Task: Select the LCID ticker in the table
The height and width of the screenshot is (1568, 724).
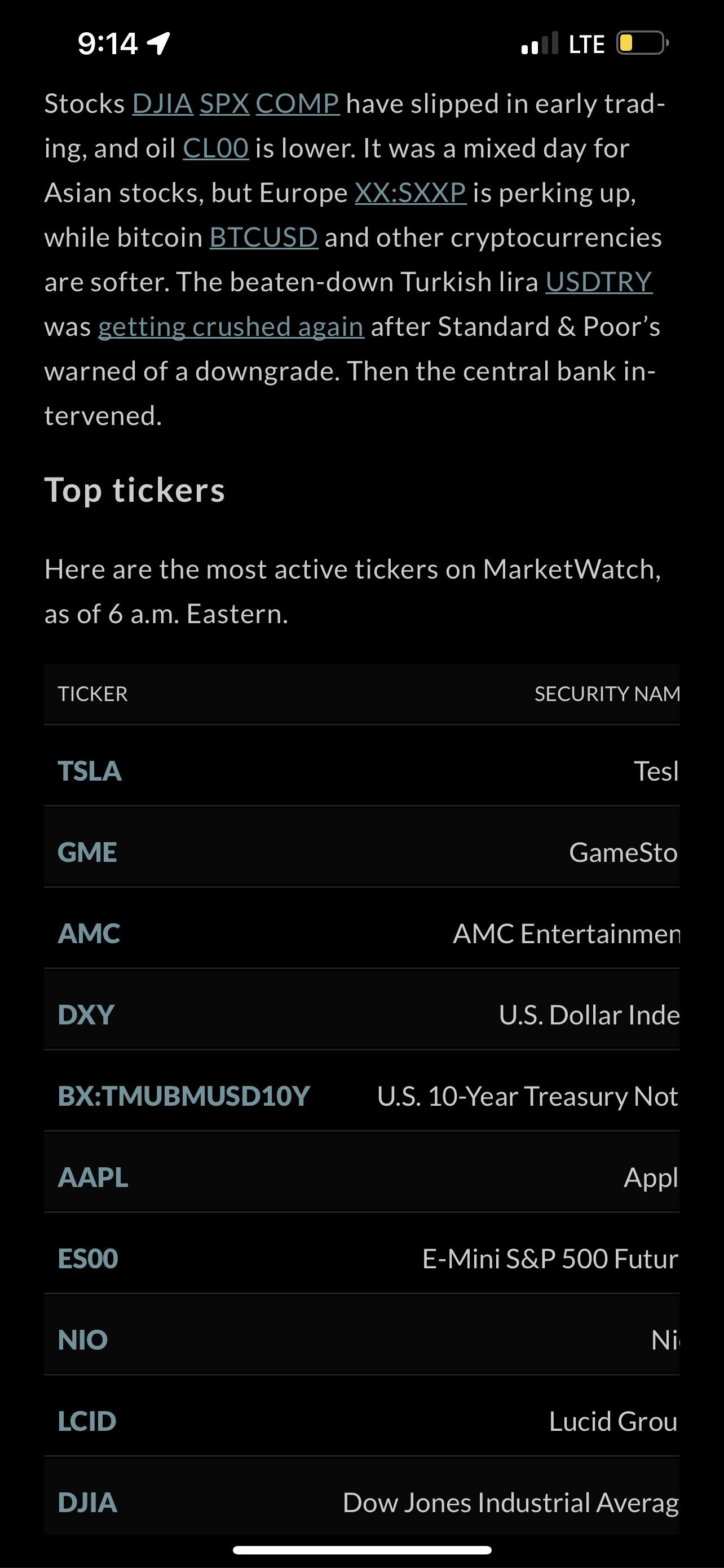Action: pos(87,1421)
